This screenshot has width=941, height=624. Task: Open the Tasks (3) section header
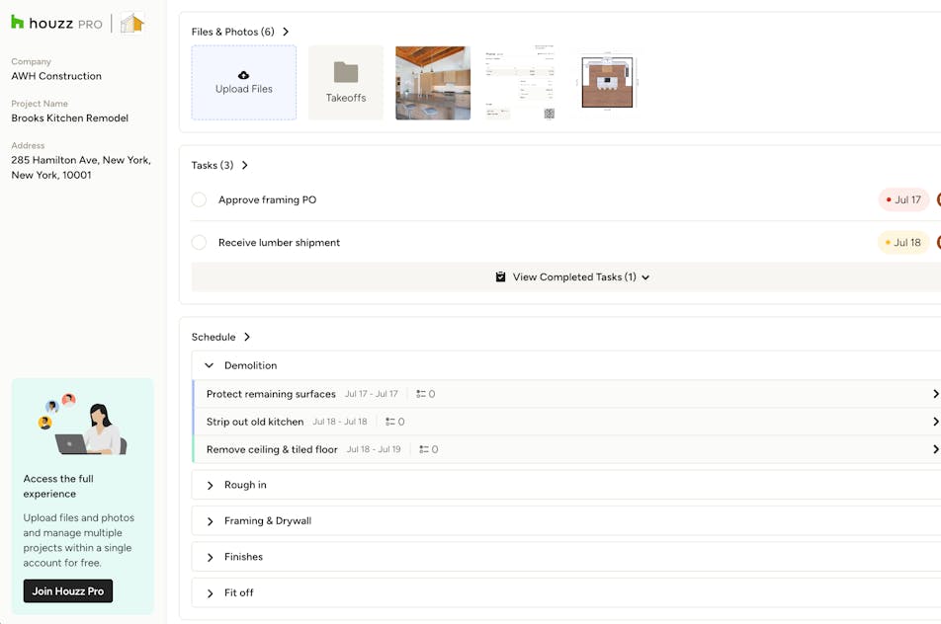[x=219, y=165]
